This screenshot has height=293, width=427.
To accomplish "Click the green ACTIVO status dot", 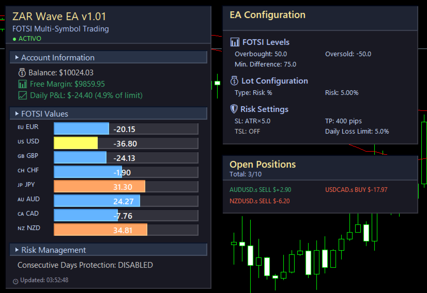I will pyautogui.click(x=14, y=39).
